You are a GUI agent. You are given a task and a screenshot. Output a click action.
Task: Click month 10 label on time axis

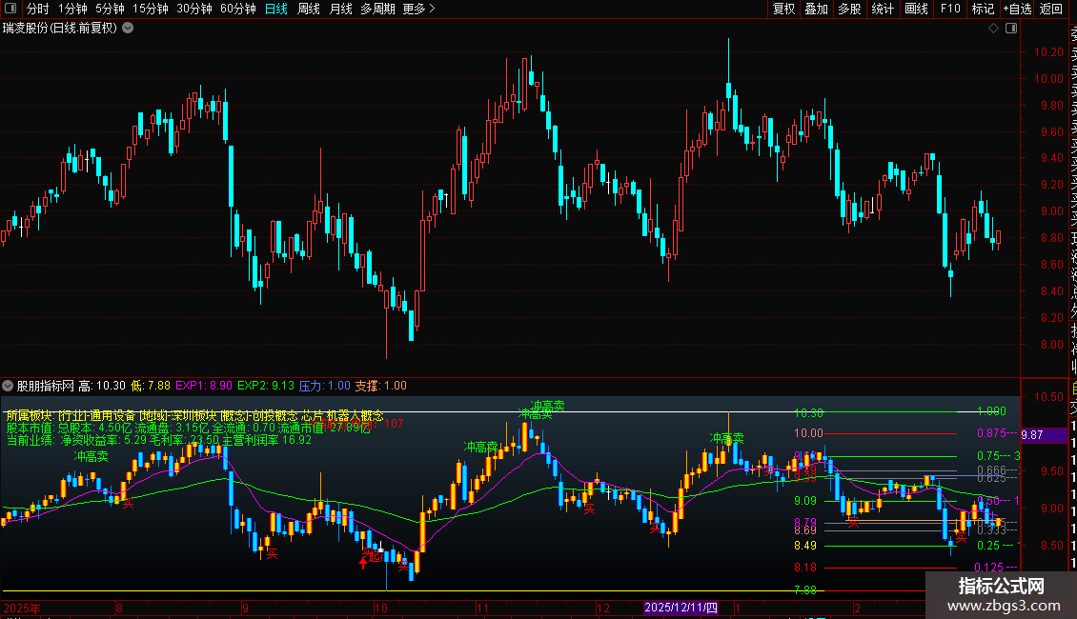[x=381, y=608]
